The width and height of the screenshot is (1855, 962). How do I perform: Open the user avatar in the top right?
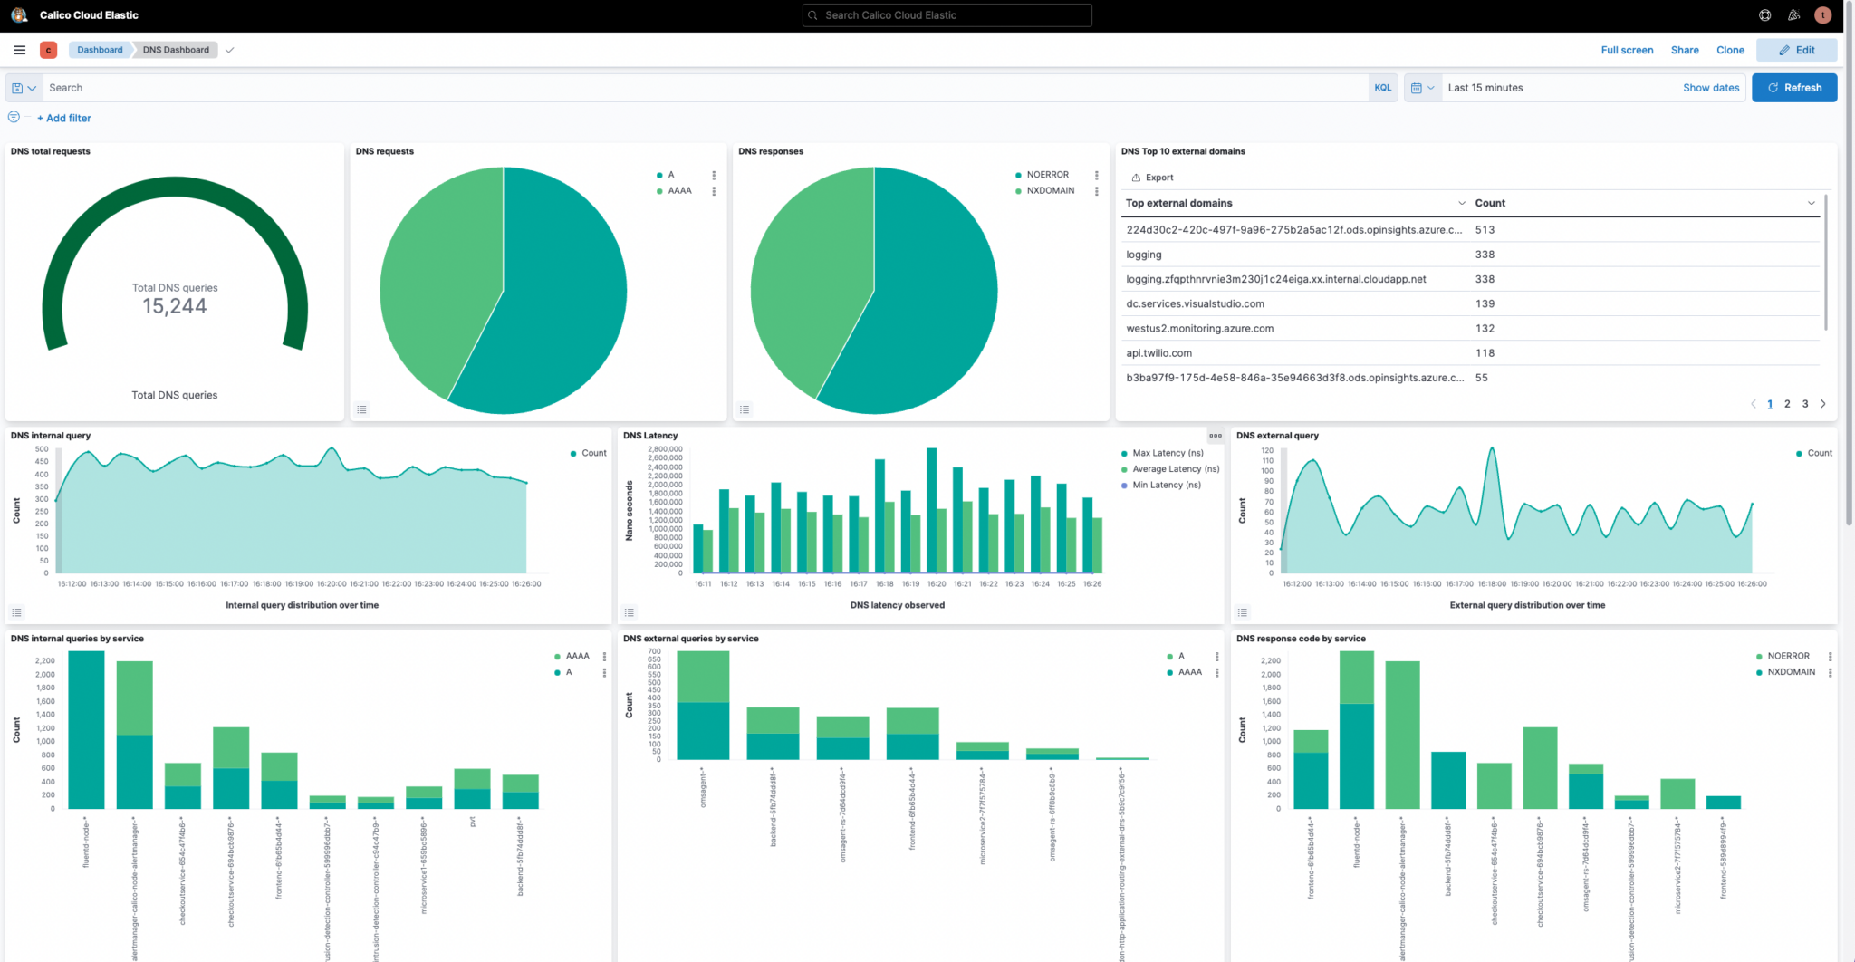click(1822, 14)
